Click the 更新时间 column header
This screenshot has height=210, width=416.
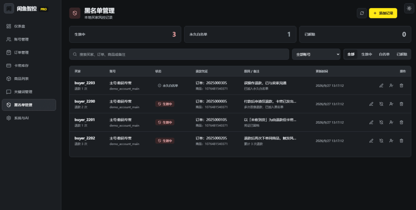pyautogui.click(x=322, y=71)
